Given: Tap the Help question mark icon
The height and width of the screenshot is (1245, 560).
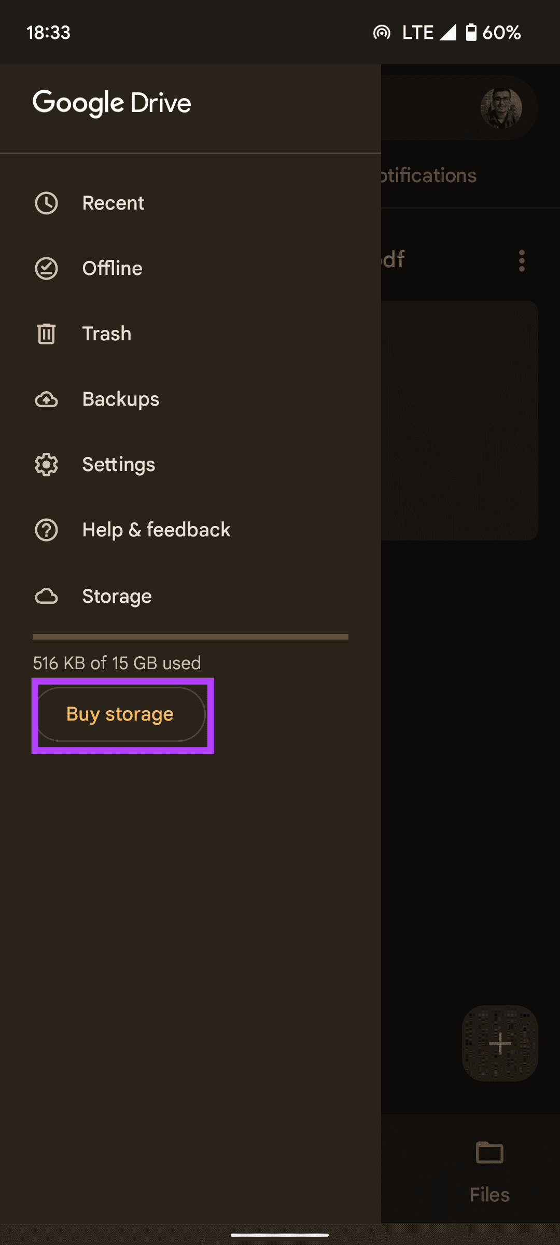Looking at the screenshot, I should tap(46, 530).
